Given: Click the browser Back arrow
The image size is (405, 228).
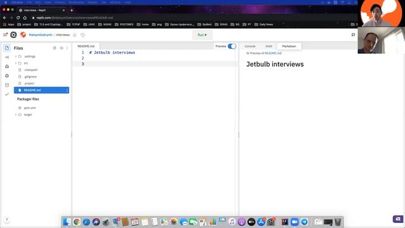Looking at the screenshot, I should [4, 18].
